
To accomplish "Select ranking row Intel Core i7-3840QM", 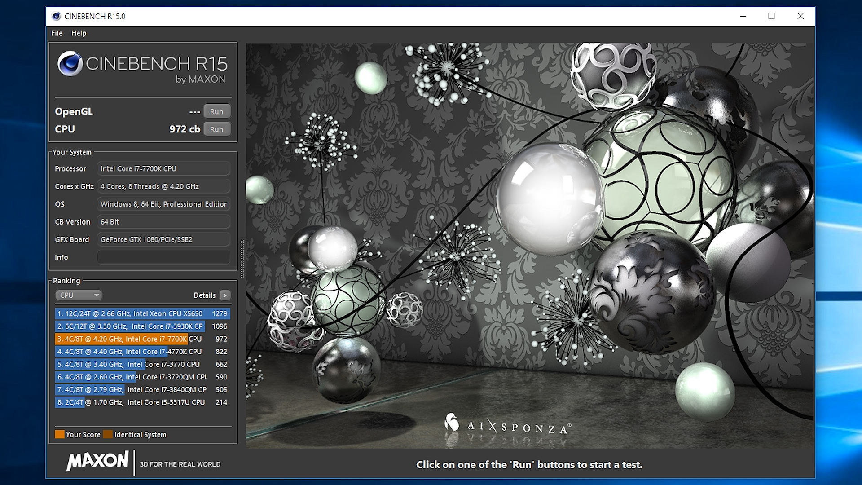I will click(143, 389).
